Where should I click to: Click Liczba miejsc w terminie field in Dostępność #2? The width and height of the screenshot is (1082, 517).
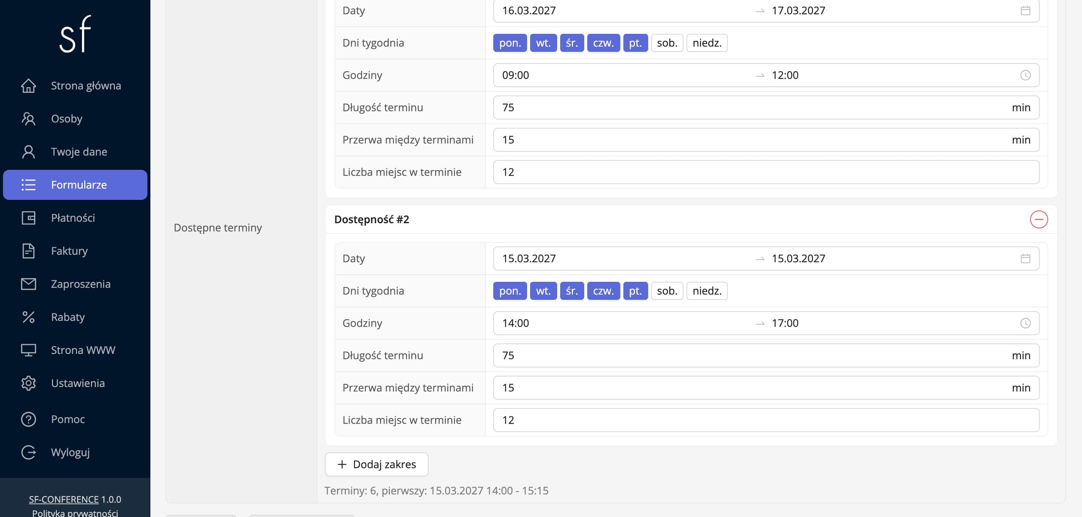pyautogui.click(x=766, y=420)
